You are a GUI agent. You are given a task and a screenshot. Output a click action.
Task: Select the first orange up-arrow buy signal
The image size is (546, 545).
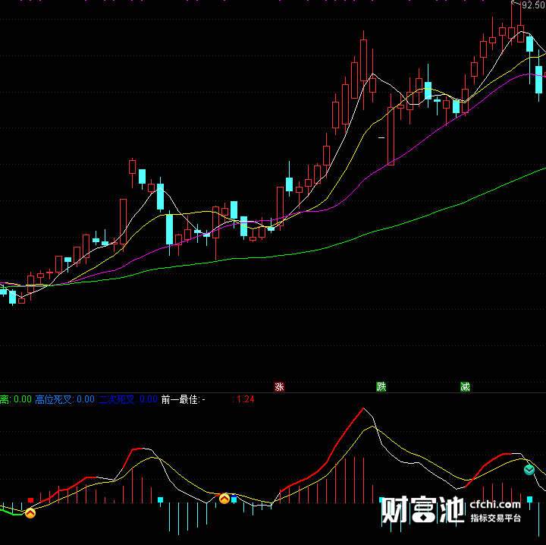(30, 513)
